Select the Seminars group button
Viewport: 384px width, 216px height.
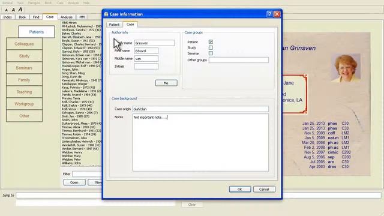[x=24, y=68]
